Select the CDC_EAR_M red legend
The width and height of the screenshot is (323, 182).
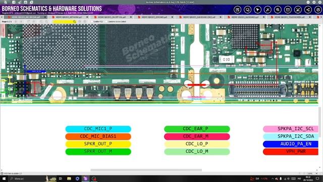tap(197, 136)
